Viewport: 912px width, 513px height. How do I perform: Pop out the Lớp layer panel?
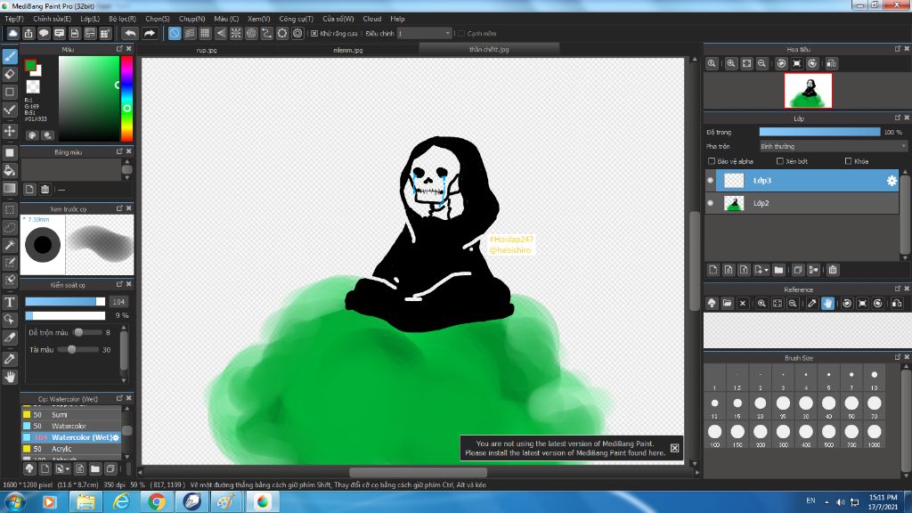[898, 118]
